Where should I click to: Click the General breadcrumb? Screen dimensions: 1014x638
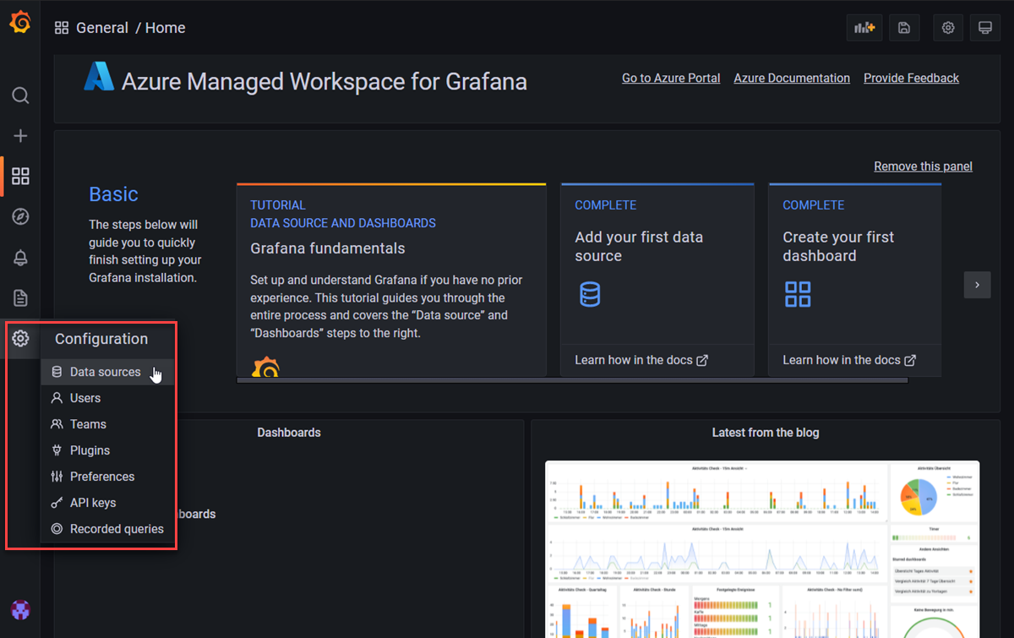(102, 28)
